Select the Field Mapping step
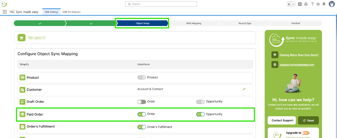Screen dimensions: 337x138 pyautogui.click(x=193, y=23)
